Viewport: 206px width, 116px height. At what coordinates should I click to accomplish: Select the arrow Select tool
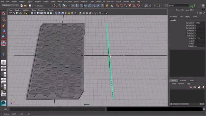pos(4,14)
